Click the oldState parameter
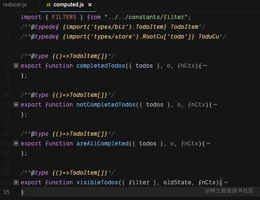 pos(177,182)
